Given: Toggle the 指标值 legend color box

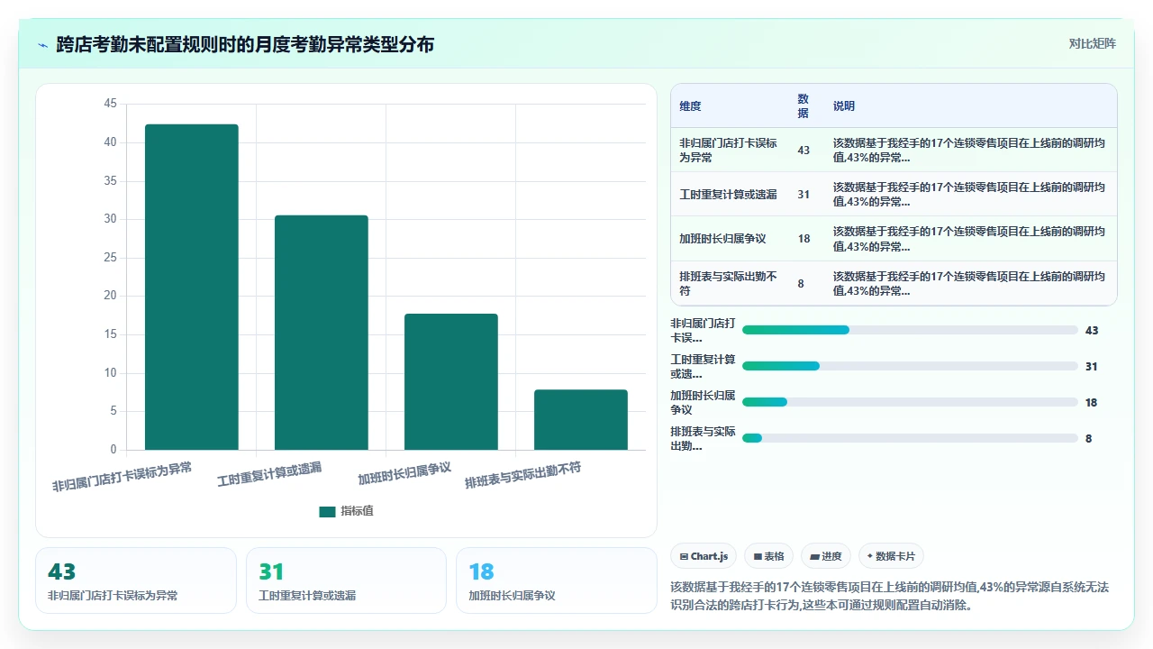Looking at the screenshot, I should (x=327, y=511).
